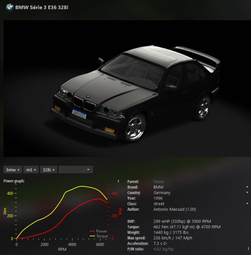The image size is (251, 255).
Task: Remove the m3 tag
Action: [x=35, y=170]
